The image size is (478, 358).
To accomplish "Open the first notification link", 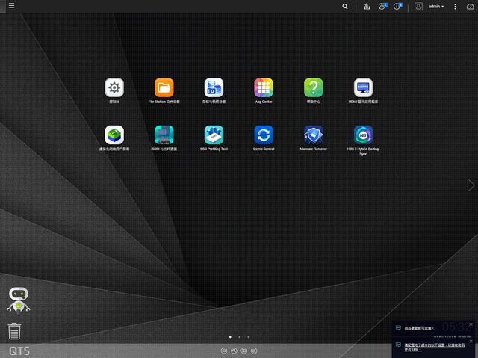I will point(419,328).
